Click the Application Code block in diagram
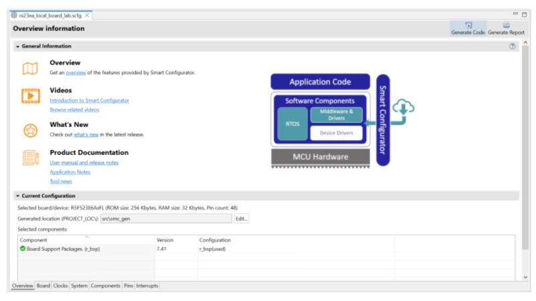This screenshot has height=301, width=536. pyautogui.click(x=321, y=82)
